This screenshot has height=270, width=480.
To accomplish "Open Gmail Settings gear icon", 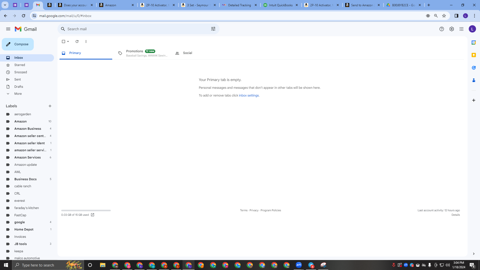I will pos(451,29).
